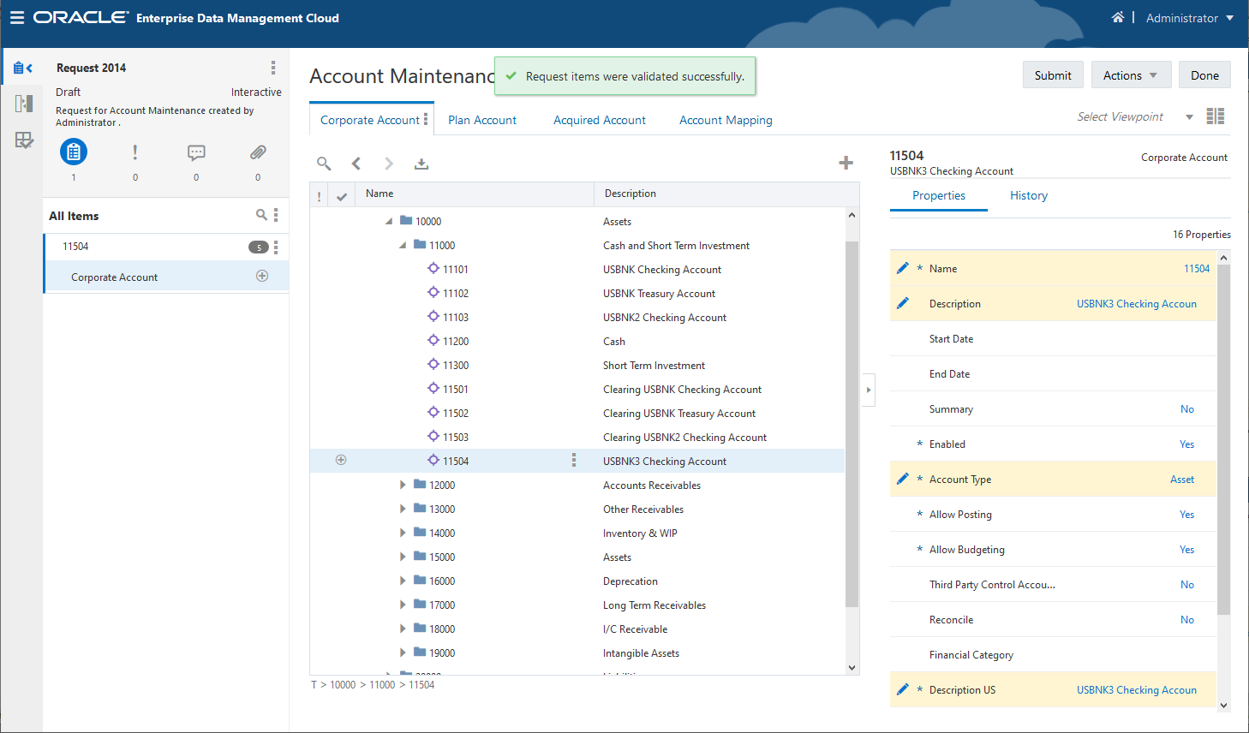Viewport: 1249px width, 733px height.
Task: Click the tree vertical scrollbar
Action: [x=852, y=424]
